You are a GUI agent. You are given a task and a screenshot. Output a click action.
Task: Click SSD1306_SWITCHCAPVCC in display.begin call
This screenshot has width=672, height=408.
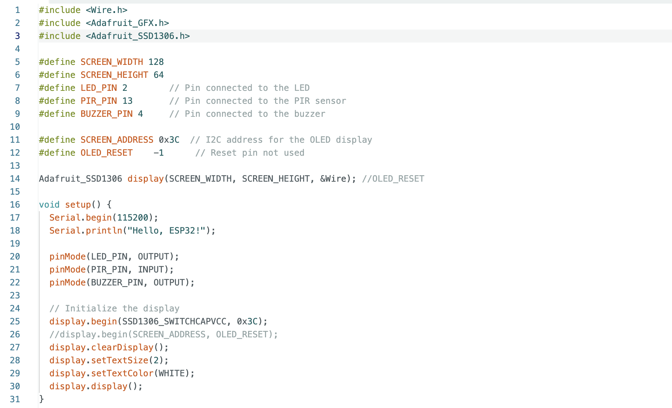click(x=174, y=321)
